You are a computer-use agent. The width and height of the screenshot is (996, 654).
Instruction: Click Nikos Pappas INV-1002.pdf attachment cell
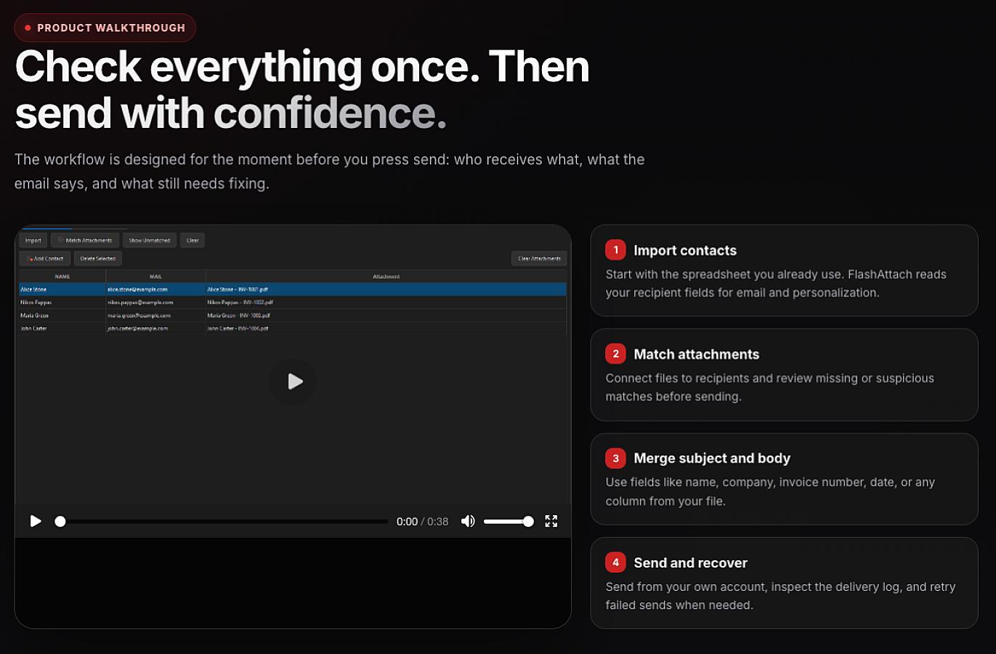240,302
